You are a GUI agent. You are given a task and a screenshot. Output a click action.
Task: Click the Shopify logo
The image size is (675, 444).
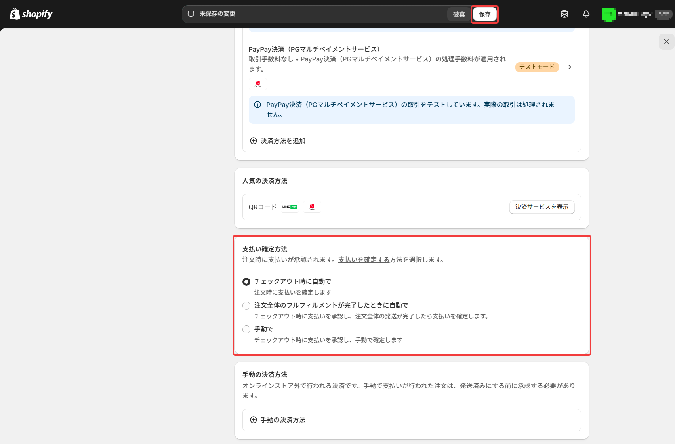pos(31,14)
